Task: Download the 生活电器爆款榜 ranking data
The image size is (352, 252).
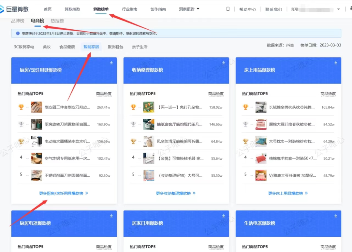Action: (335, 215)
